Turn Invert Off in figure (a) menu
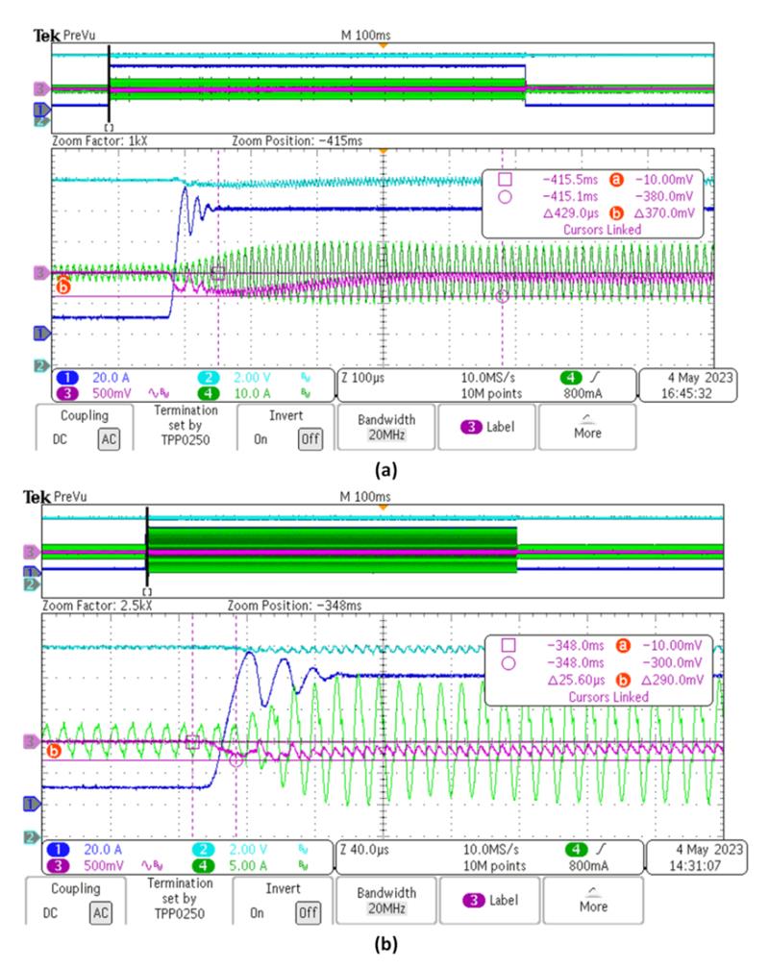 click(309, 439)
